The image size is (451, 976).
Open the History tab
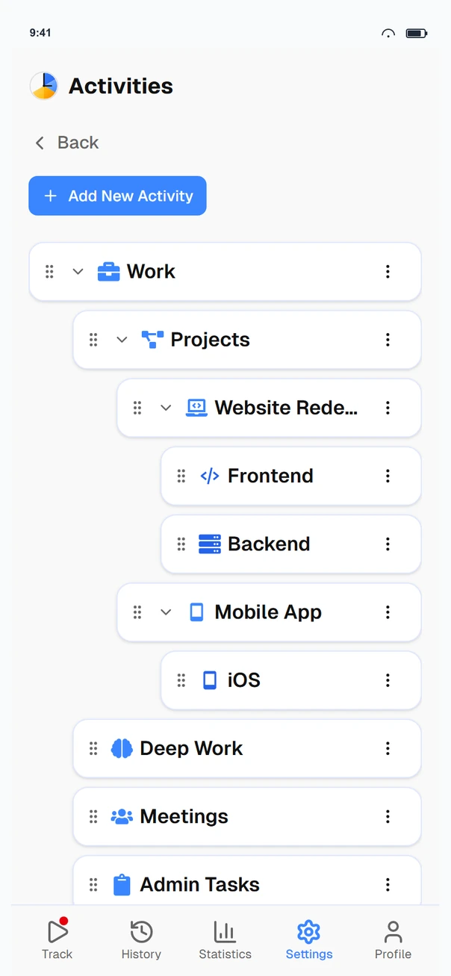point(141,939)
